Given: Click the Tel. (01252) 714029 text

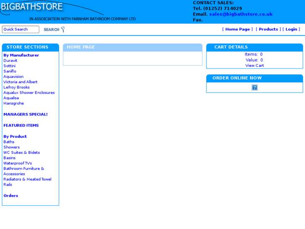Looking at the screenshot, I should (217, 8).
